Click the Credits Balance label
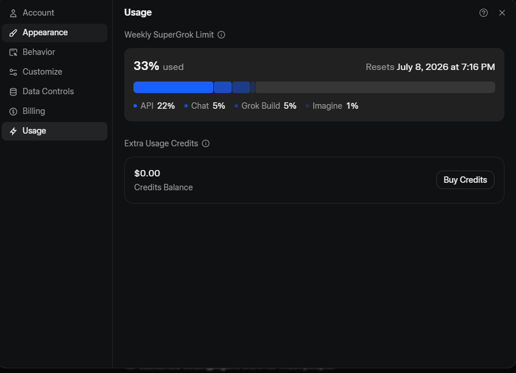 pos(163,187)
